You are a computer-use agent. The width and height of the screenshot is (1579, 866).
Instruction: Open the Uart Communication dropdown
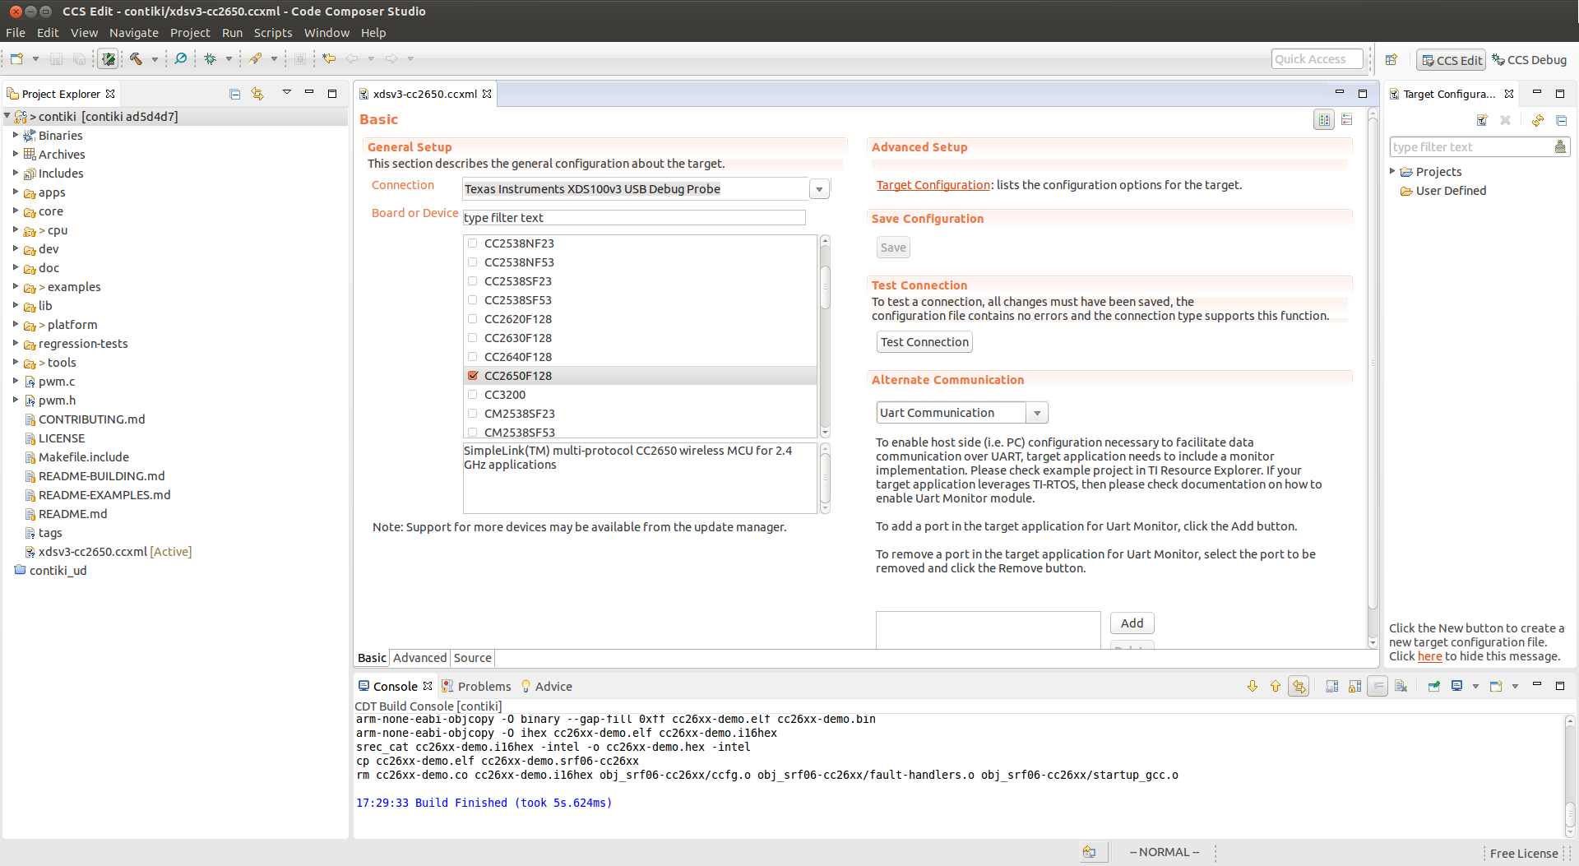tap(1037, 413)
